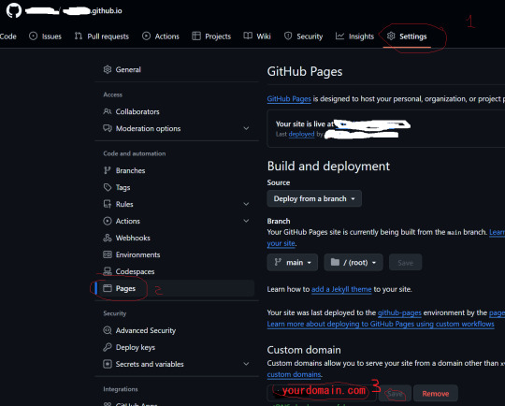Select the Settings tab
Viewport: 505px width, 406px height.
[x=407, y=36]
